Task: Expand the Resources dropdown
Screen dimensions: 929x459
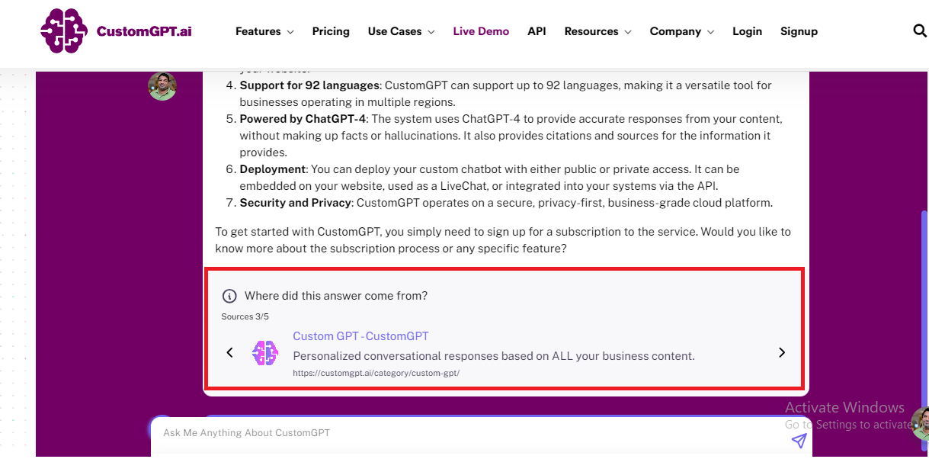Action: click(597, 31)
